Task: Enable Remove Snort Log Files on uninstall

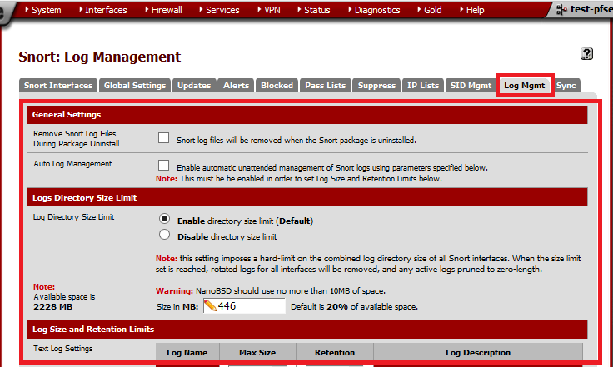Action: click(164, 138)
